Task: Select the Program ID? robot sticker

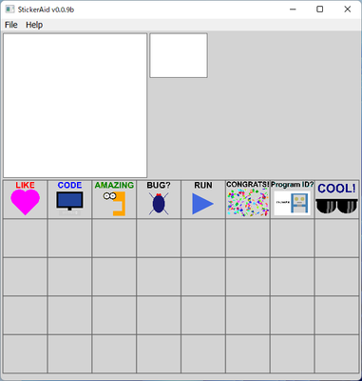Action: click(293, 199)
